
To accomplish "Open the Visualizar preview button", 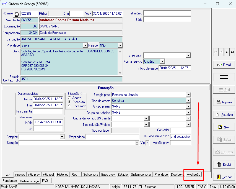I will coord(224,115).
